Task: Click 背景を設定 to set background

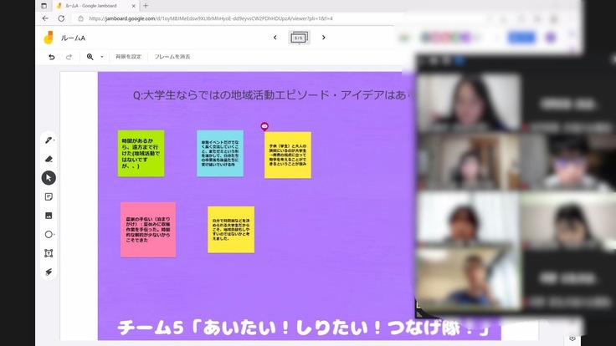Action: 128,57
